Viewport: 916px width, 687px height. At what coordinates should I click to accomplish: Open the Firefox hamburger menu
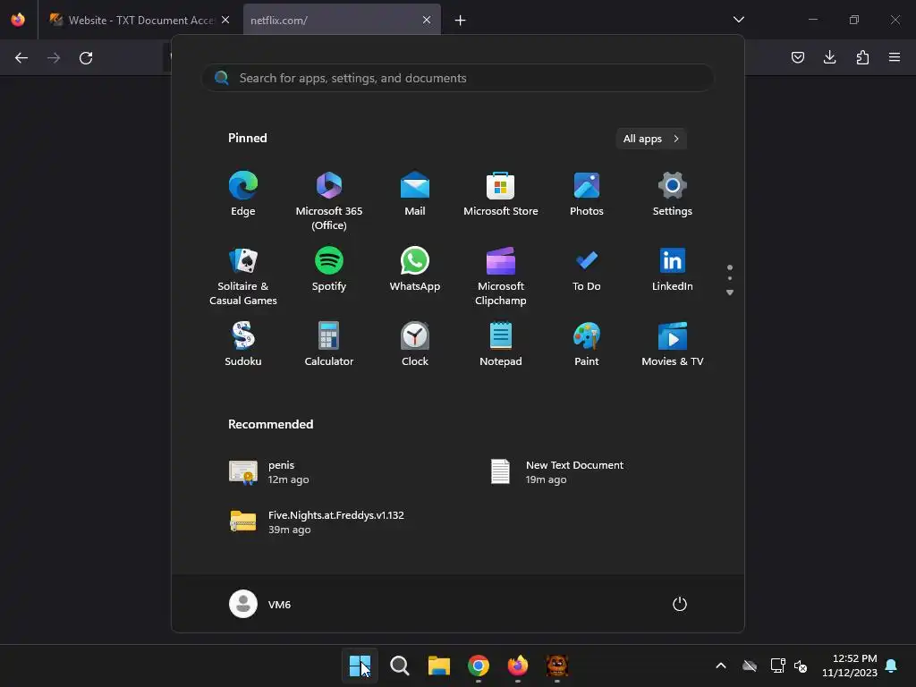coord(895,57)
